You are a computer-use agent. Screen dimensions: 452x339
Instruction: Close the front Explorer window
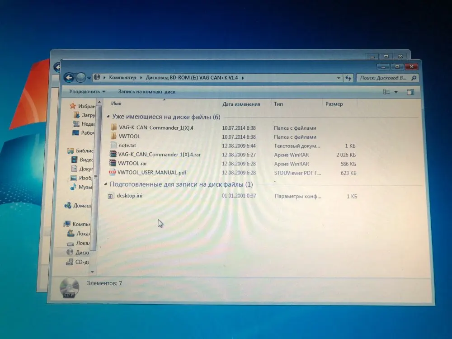point(411,67)
